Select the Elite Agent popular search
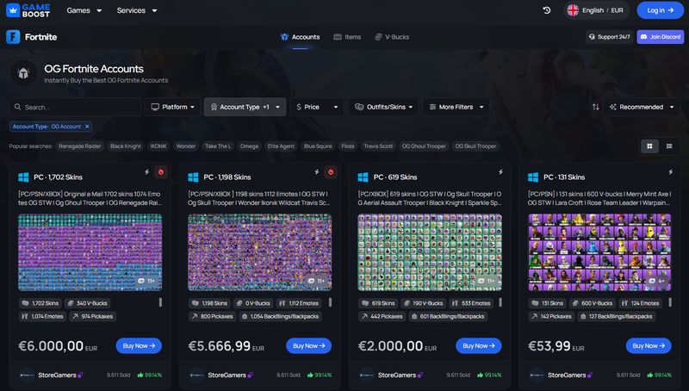 pyautogui.click(x=281, y=146)
